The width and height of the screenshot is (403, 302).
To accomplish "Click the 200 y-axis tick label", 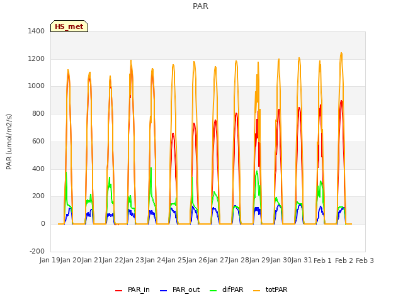I will [x=38, y=196].
